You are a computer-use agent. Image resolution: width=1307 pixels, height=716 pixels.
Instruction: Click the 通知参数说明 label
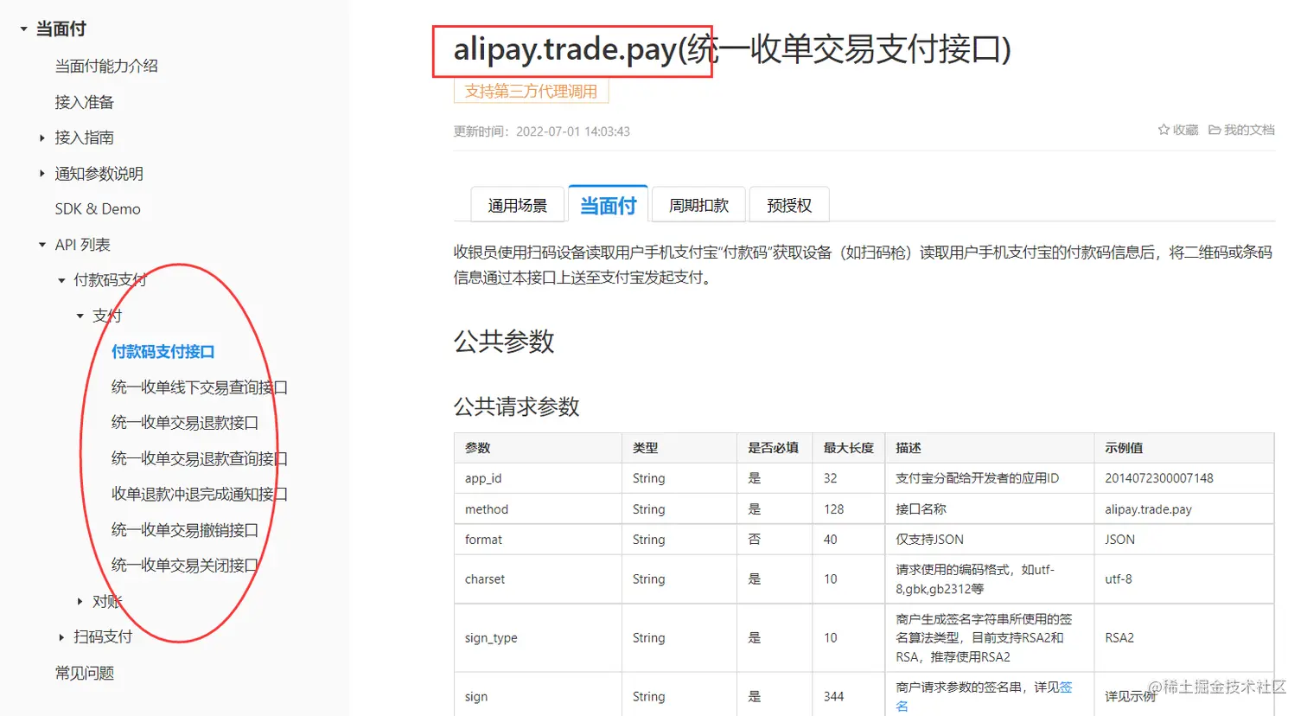coord(99,173)
